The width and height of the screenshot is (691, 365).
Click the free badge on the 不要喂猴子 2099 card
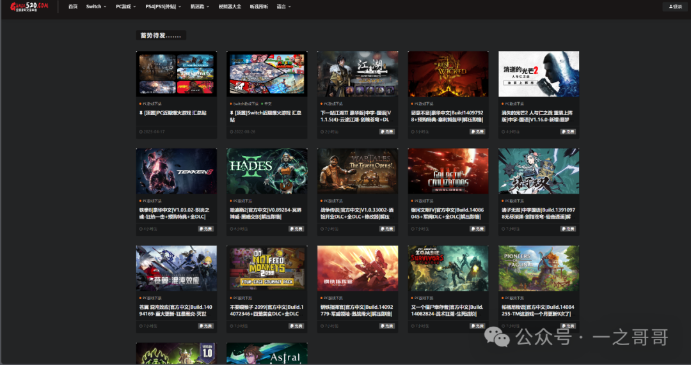(x=296, y=326)
